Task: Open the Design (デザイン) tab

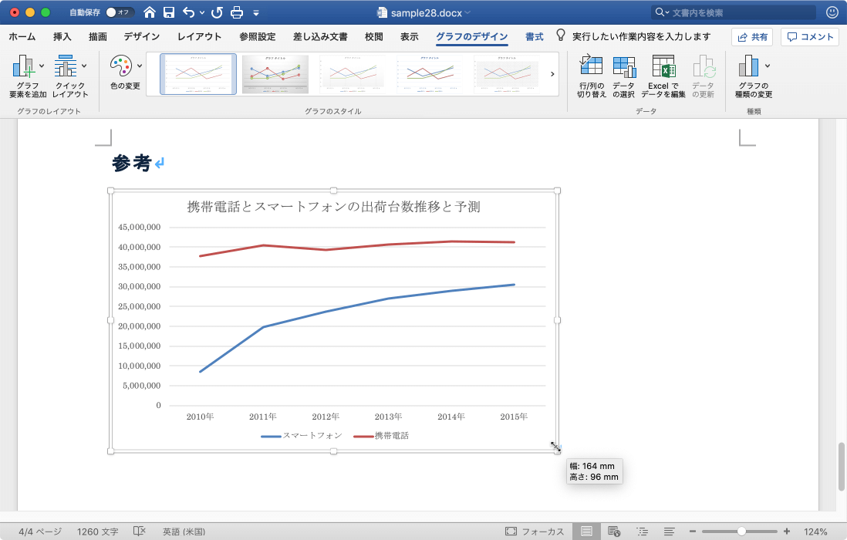Action: tap(141, 36)
